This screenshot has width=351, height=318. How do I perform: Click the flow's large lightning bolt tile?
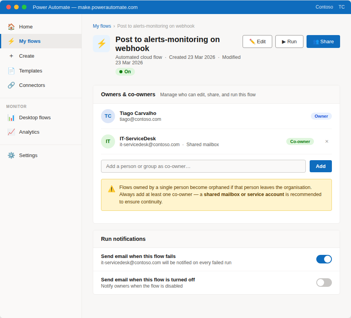[x=102, y=44]
